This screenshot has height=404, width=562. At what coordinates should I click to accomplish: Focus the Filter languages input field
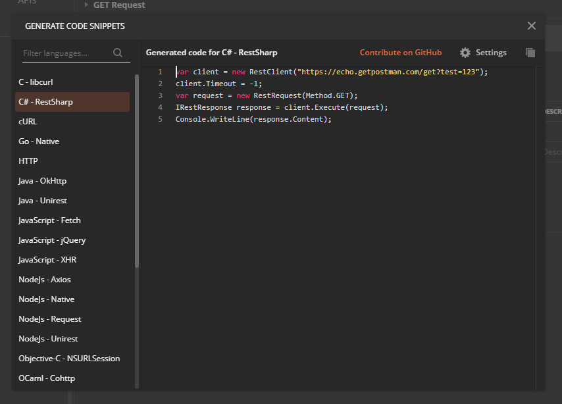67,53
